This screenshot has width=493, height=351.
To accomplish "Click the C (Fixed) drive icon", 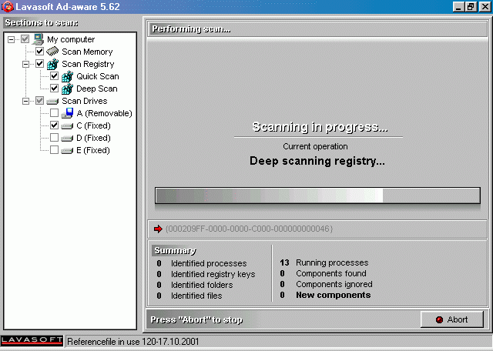I will (67, 126).
